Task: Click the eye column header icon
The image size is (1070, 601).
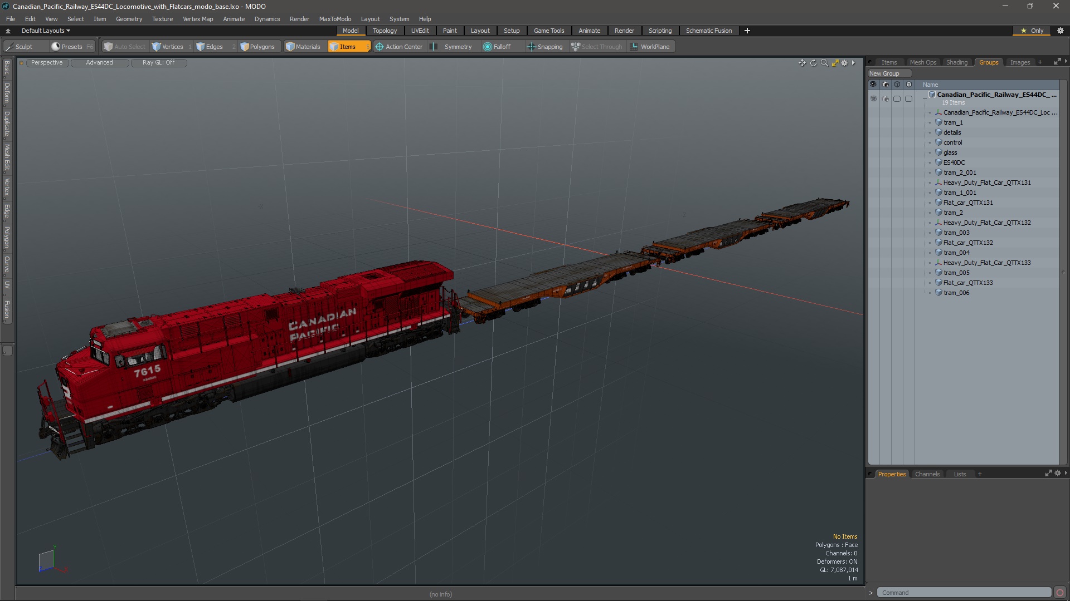Action: tap(873, 85)
